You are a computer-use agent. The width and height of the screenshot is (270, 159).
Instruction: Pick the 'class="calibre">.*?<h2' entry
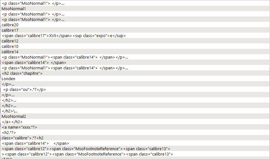click(22, 138)
